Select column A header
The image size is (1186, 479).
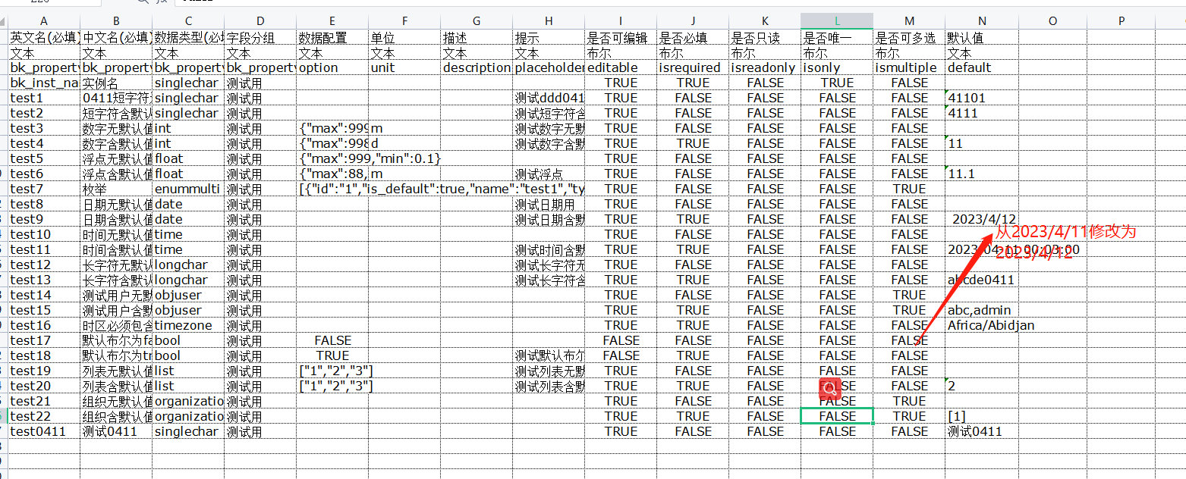point(44,21)
